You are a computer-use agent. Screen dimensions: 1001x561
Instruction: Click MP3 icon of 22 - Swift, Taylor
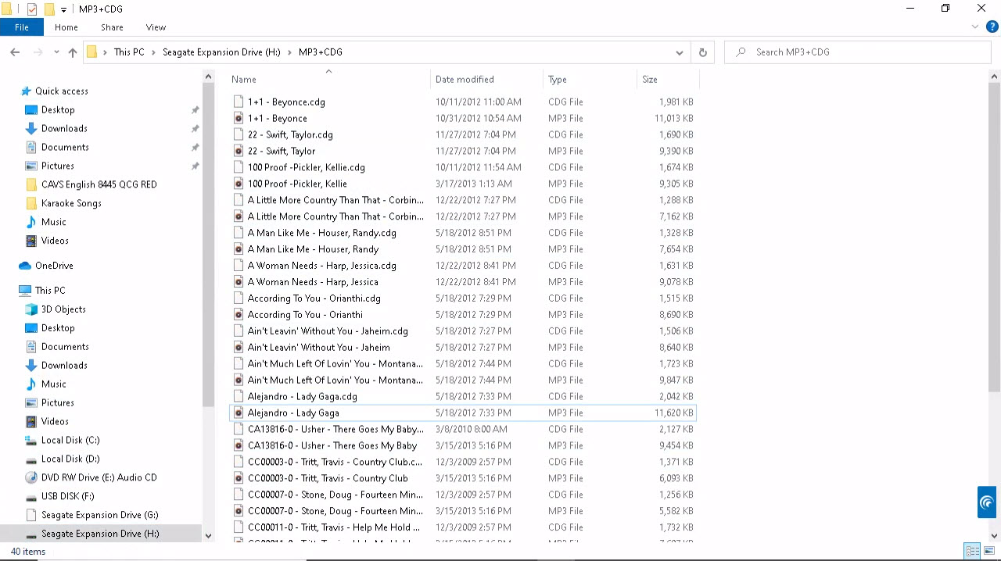tap(239, 152)
